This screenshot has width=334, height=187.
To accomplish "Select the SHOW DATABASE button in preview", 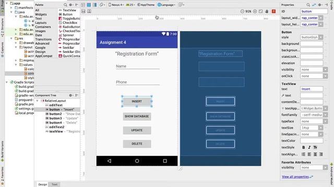I will [137, 116].
